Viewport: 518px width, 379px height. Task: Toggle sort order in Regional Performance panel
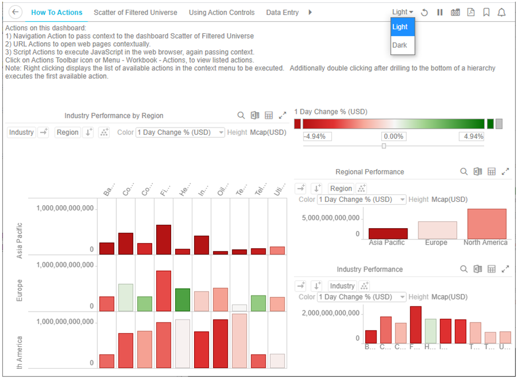click(x=317, y=188)
